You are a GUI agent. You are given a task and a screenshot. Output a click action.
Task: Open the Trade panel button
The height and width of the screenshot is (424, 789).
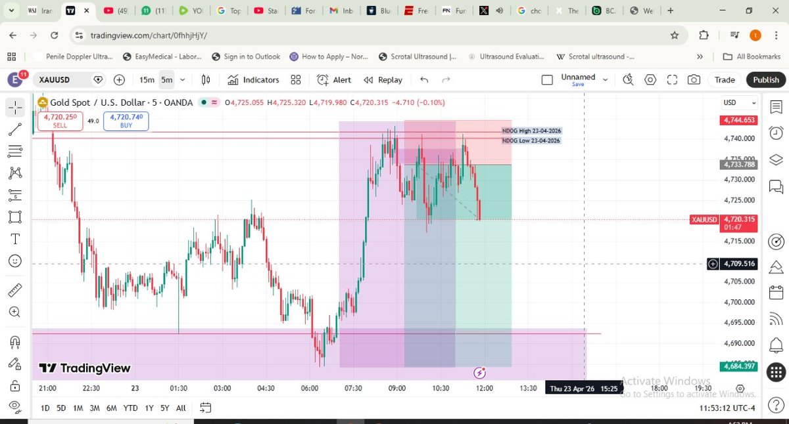point(725,80)
